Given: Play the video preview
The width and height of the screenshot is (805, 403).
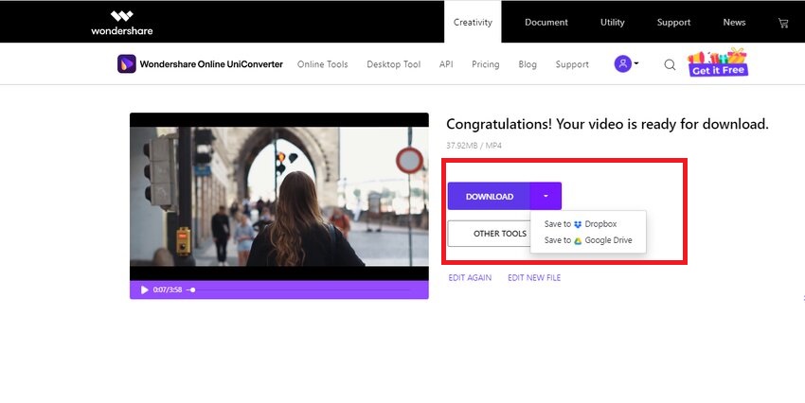Looking at the screenshot, I should [144, 289].
